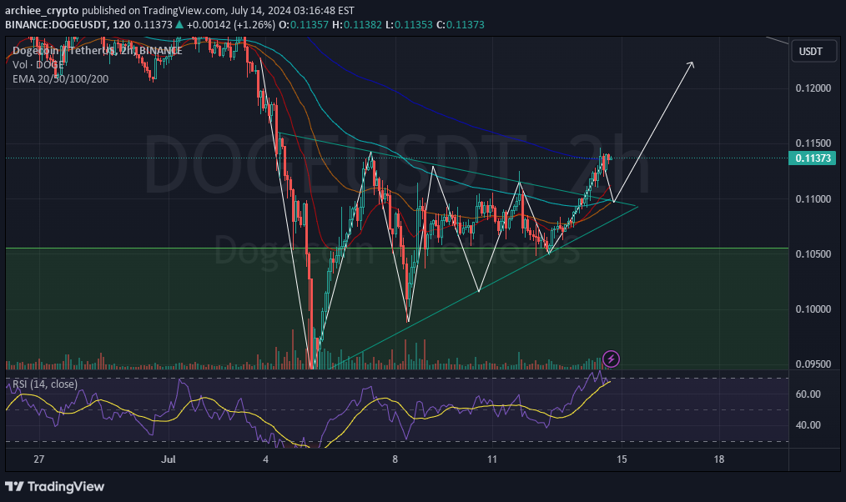Select the RSI (14, close) indicator label

point(45,384)
